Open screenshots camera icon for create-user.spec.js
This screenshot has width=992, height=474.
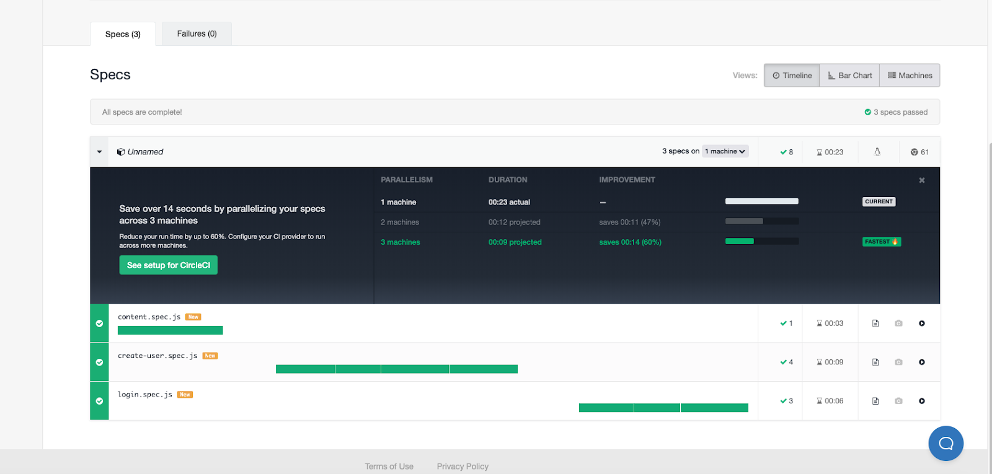[x=898, y=362]
